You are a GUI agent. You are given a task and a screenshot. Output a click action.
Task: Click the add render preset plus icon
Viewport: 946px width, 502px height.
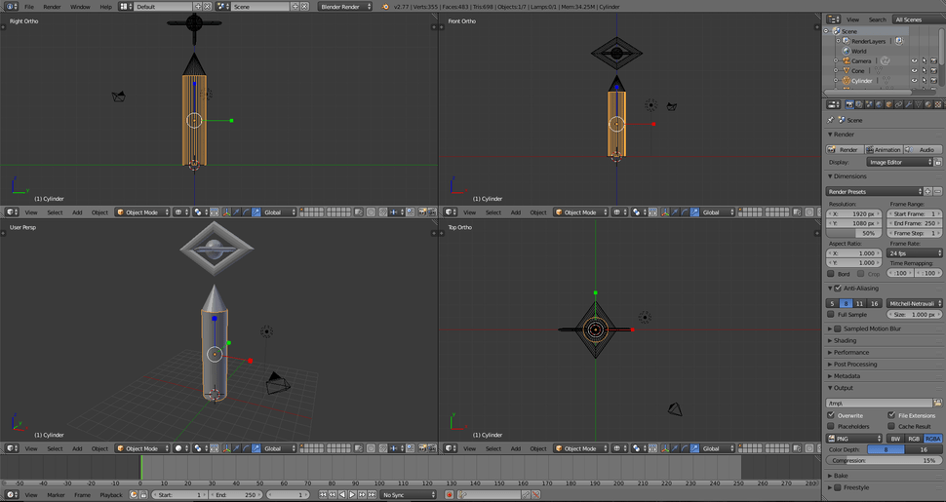[927, 191]
